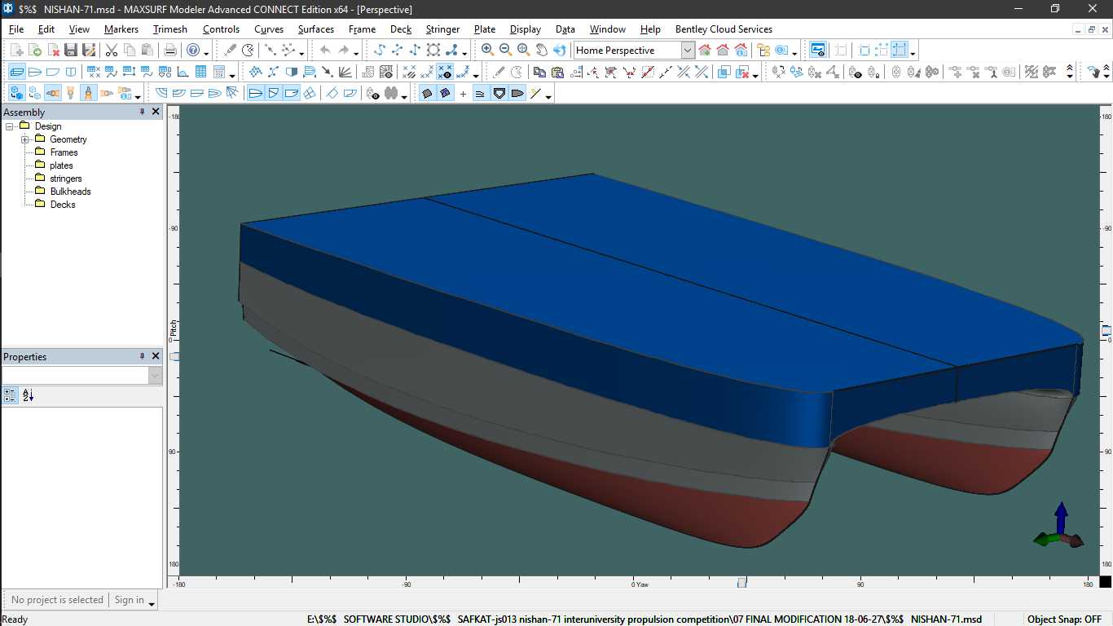Toggle the Render shaded surface button
Screen dimensions: 1113x626
click(427, 93)
